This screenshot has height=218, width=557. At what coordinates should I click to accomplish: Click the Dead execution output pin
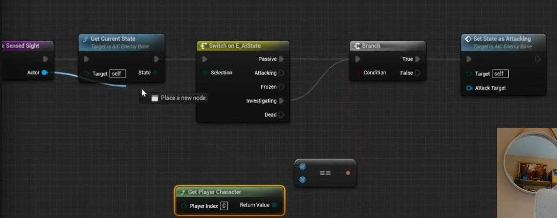(281, 115)
